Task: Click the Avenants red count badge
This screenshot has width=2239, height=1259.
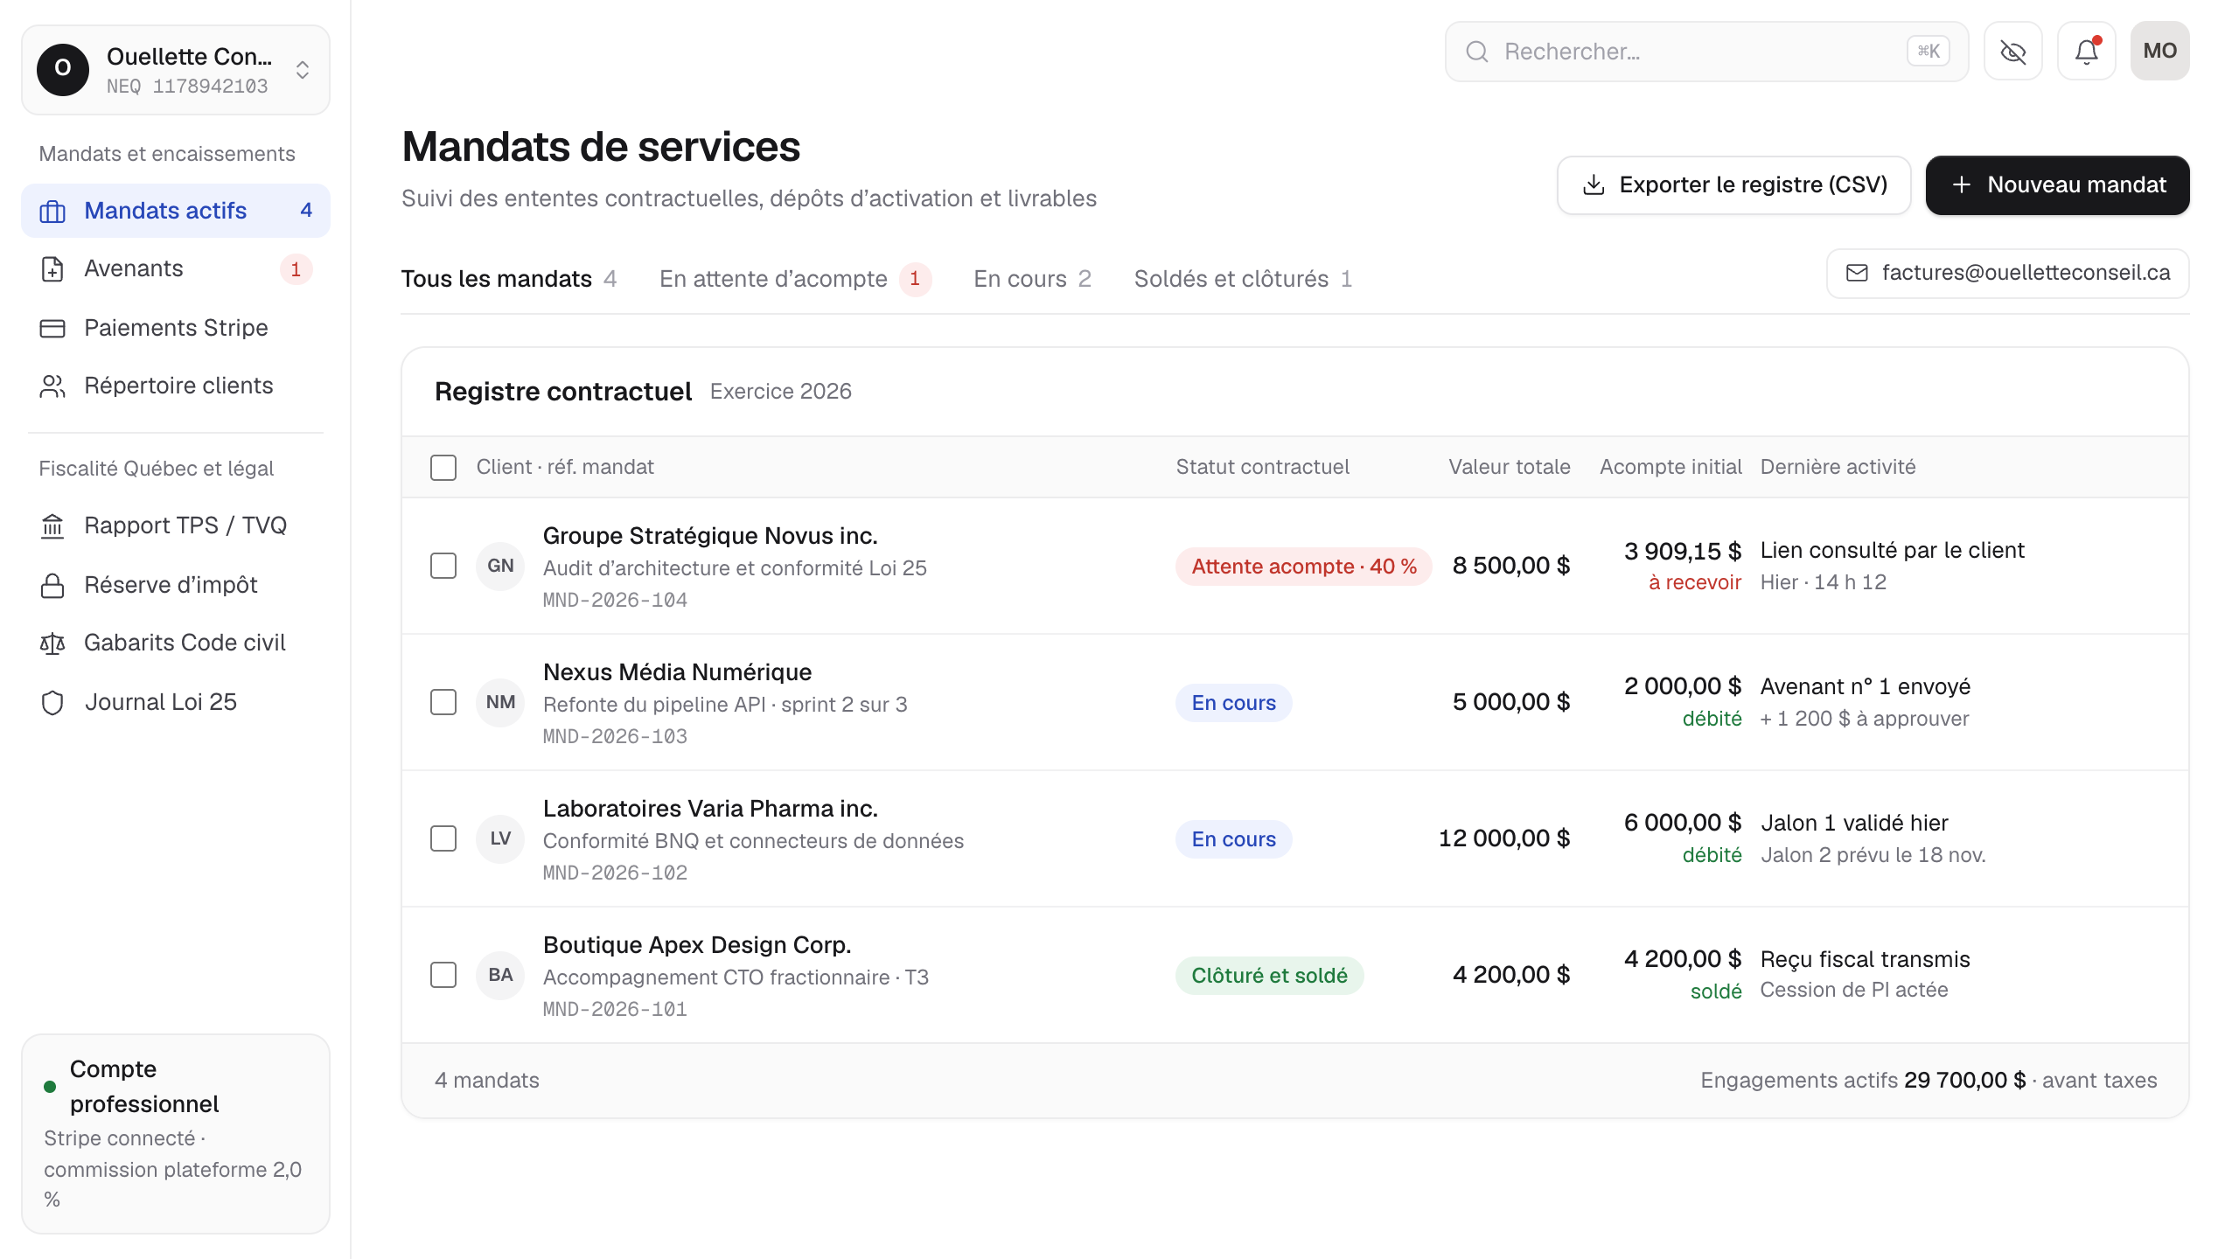Action: 296,269
